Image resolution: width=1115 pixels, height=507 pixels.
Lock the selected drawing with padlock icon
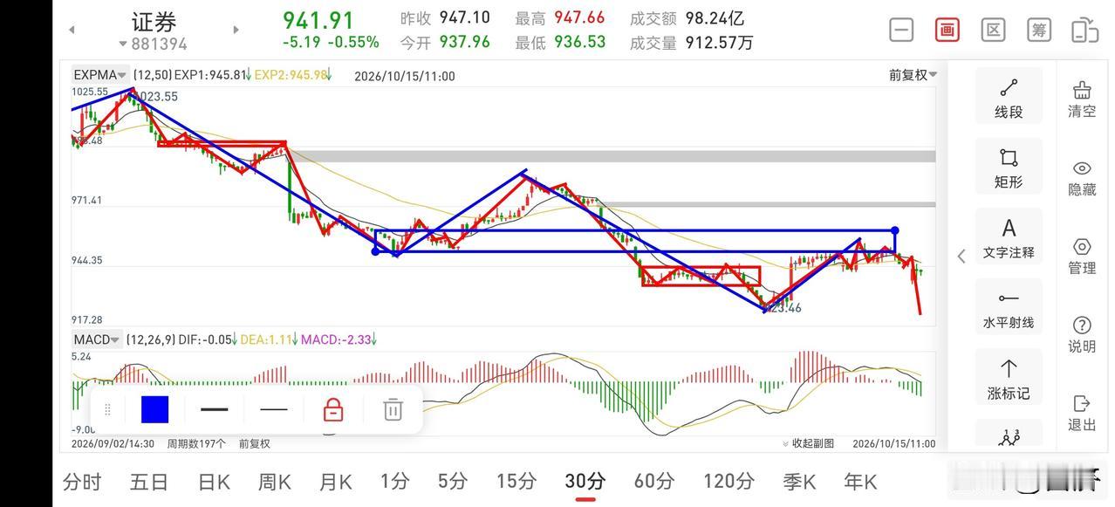[333, 409]
